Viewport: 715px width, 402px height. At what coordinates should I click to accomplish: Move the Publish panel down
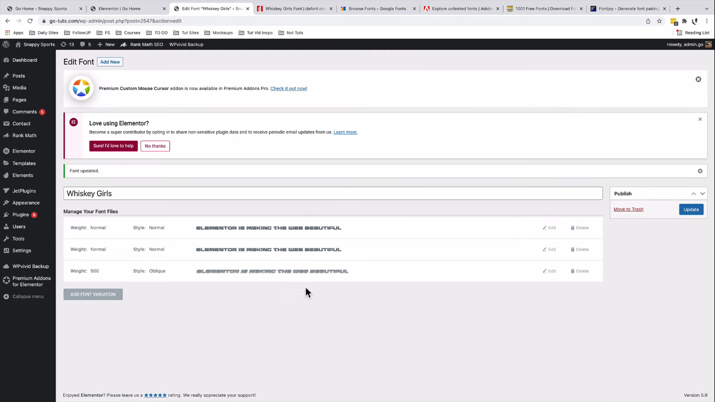[x=702, y=194]
